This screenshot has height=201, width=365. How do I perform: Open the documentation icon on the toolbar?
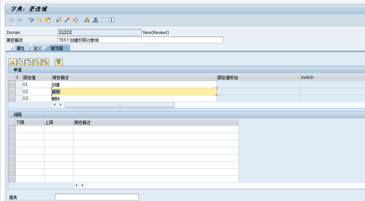[x=104, y=20]
